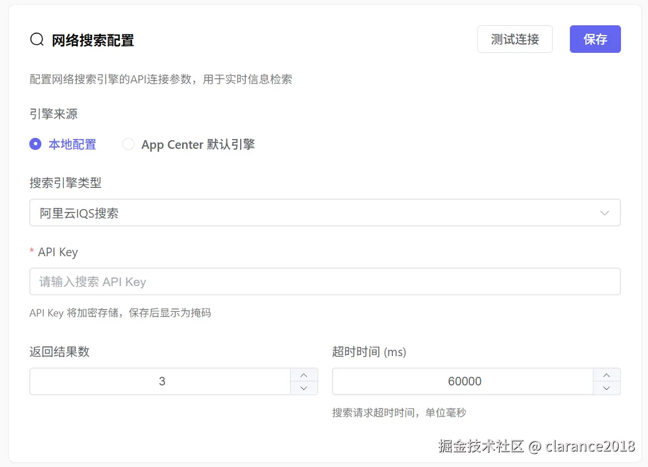Click the radio circle next to 本地配置
This screenshot has height=467, width=648.
pyautogui.click(x=34, y=144)
